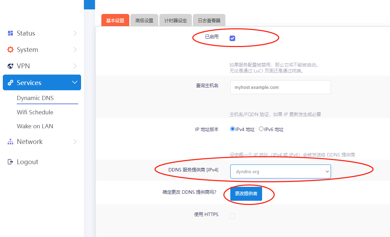Viewport: 390px width, 237px height.
Task: Expand the Status menu chevron
Action: (75, 33)
